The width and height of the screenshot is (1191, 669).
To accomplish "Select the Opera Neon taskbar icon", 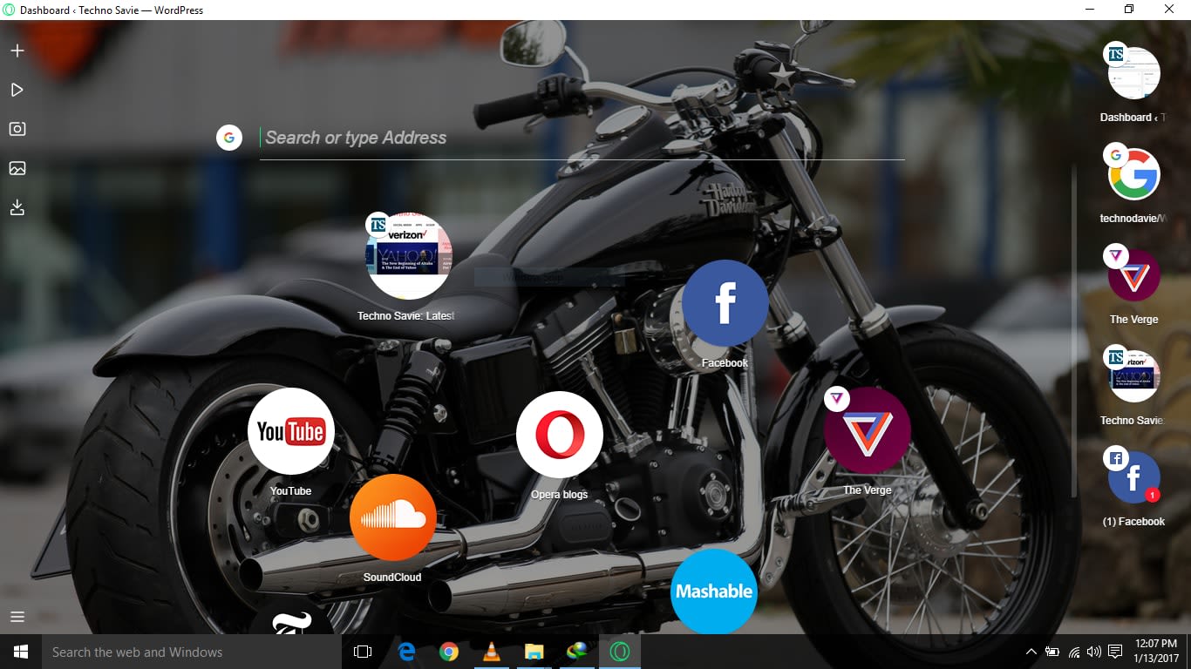I will (x=620, y=652).
